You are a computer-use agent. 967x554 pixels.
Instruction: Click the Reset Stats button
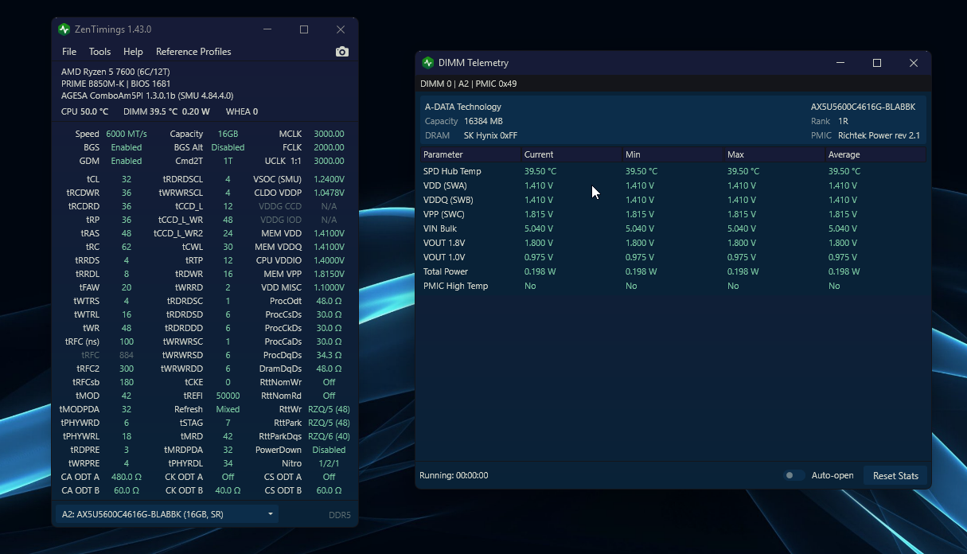[895, 476]
